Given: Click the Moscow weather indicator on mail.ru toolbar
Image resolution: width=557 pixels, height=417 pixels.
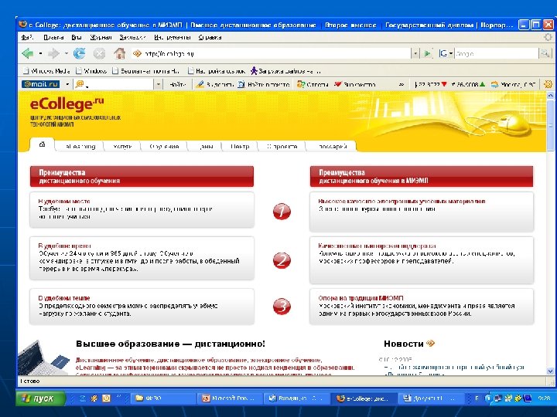Looking at the screenshot, I should click(x=513, y=84).
